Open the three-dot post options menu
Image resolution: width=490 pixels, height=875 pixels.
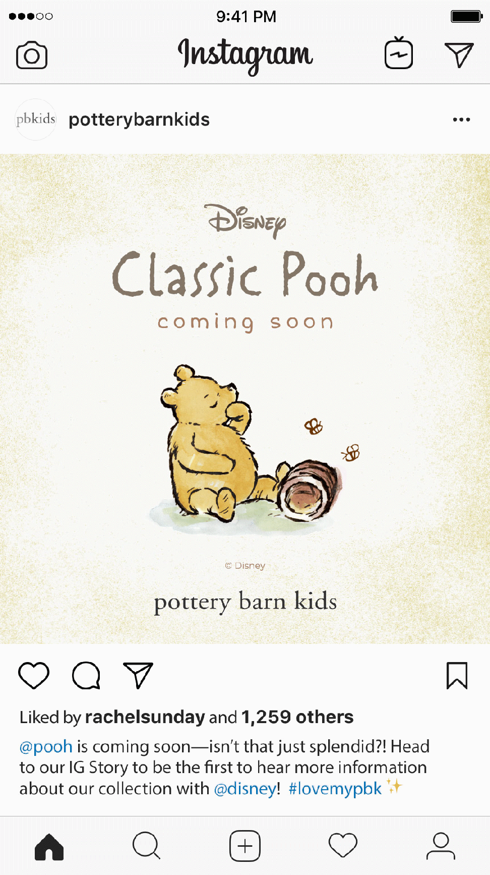pyautogui.click(x=461, y=120)
